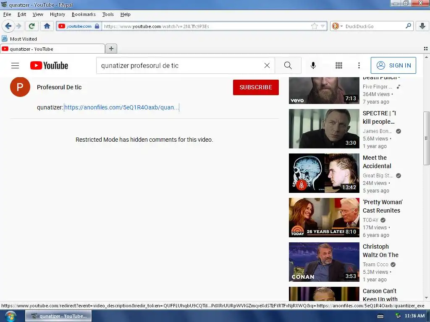Open 'Christoph Waltz On The' video title

[x=380, y=251]
